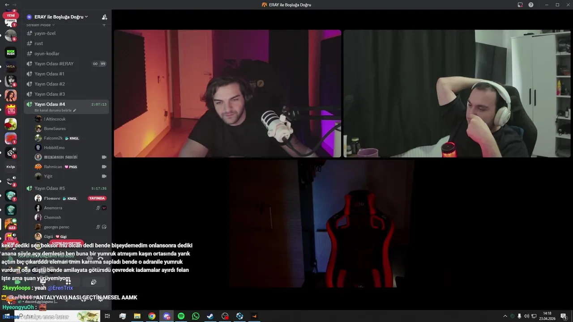
Task: Open the volume control in system tray
Action: [x=526, y=316]
